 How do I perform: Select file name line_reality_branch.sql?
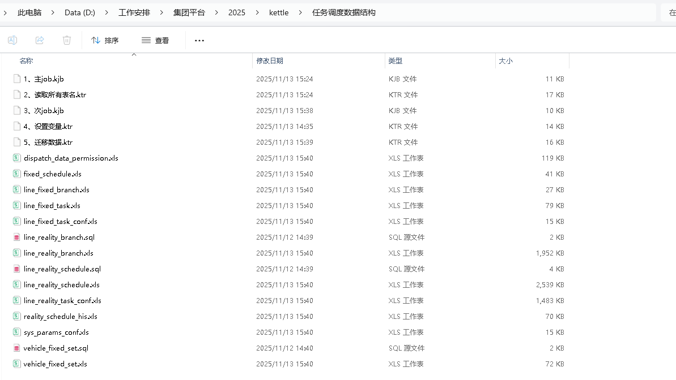(59, 237)
